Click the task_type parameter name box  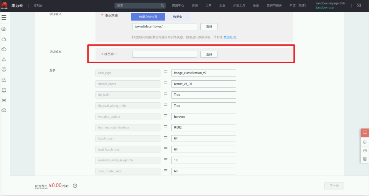click(128, 73)
